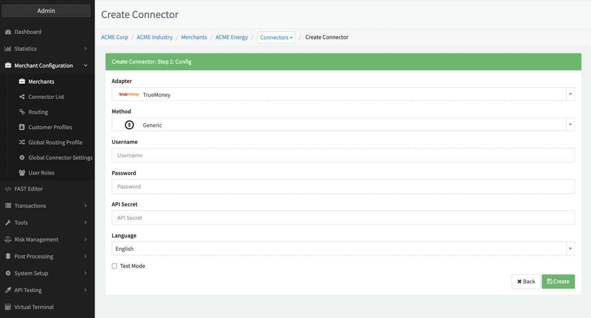The width and height of the screenshot is (591, 318).
Task: Click the Statistics bar chart icon
Action: coord(8,49)
